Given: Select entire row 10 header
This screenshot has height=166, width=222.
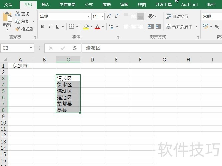Looking at the screenshot, I should 4,123.
